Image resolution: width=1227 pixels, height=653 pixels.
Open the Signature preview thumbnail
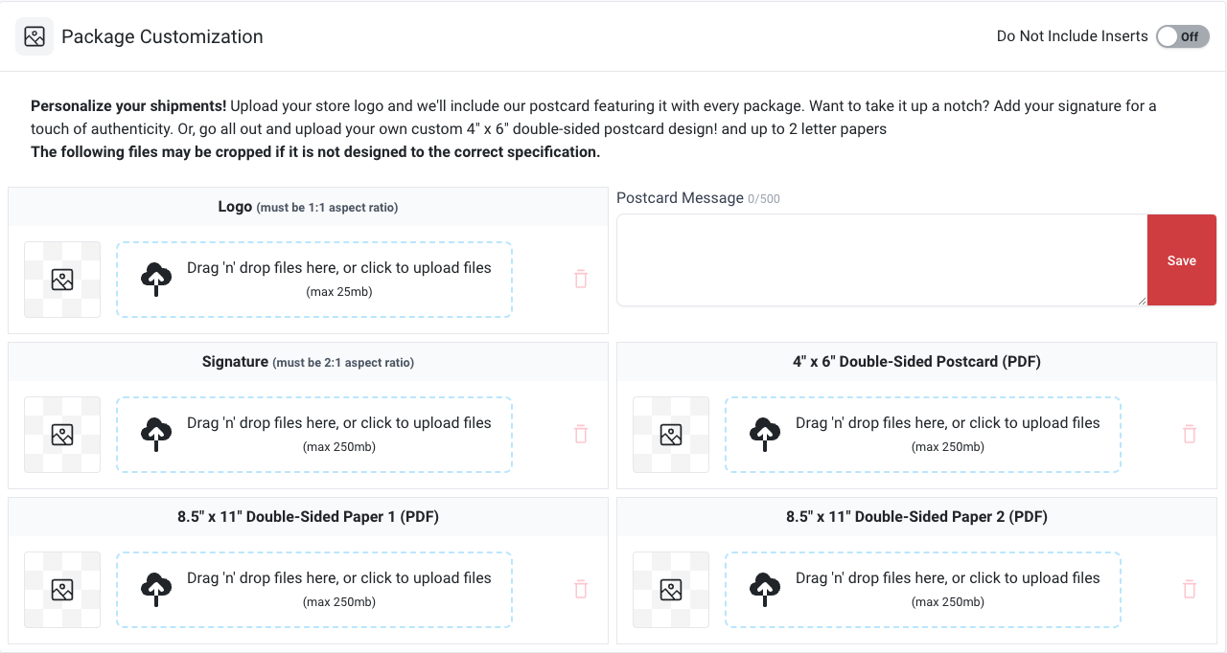pyautogui.click(x=62, y=435)
